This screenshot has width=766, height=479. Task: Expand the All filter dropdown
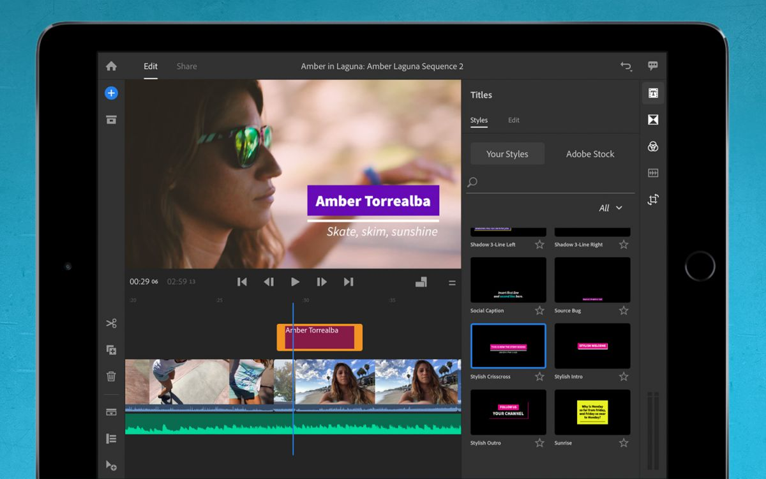pos(610,208)
